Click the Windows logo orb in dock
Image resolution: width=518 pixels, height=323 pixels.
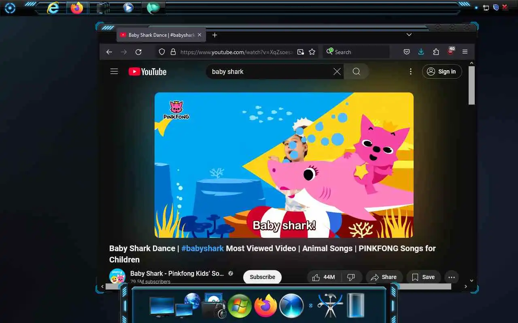click(x=240, y=306)
